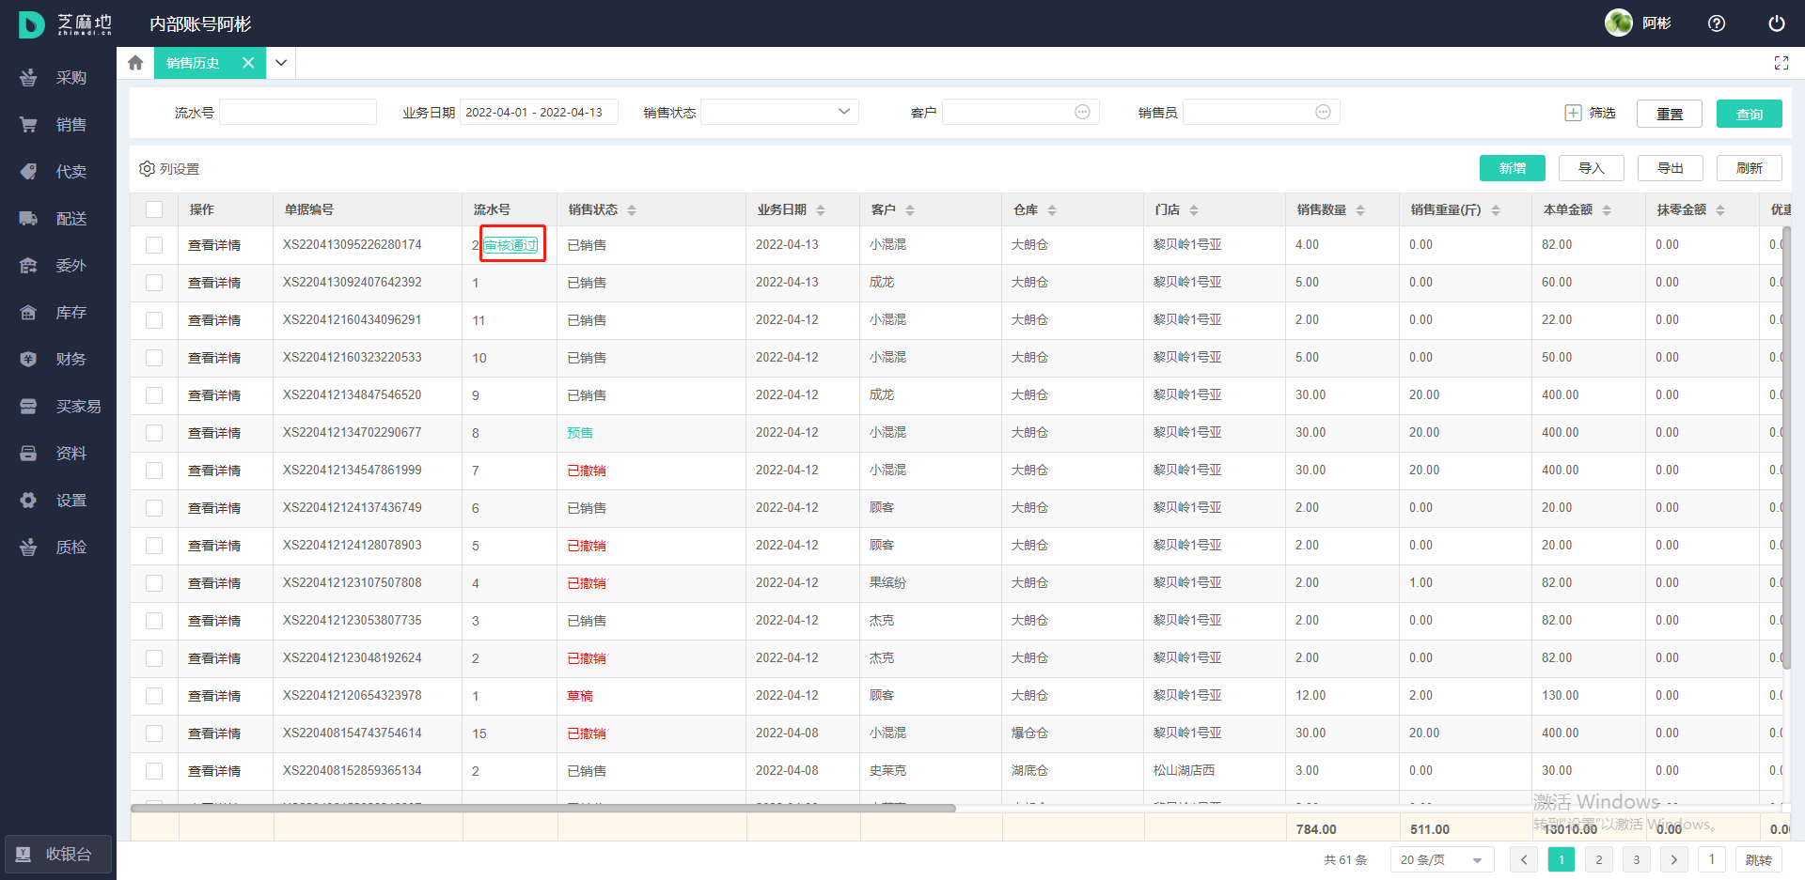
Task: Open the 销售状态 dropdown filter
Action: (779, 112)
